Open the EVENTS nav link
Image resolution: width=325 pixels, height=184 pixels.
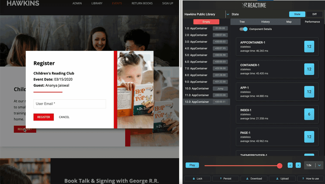(117, 3)
